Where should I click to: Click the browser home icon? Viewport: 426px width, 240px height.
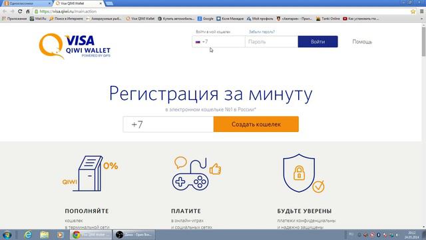(28, 11)
